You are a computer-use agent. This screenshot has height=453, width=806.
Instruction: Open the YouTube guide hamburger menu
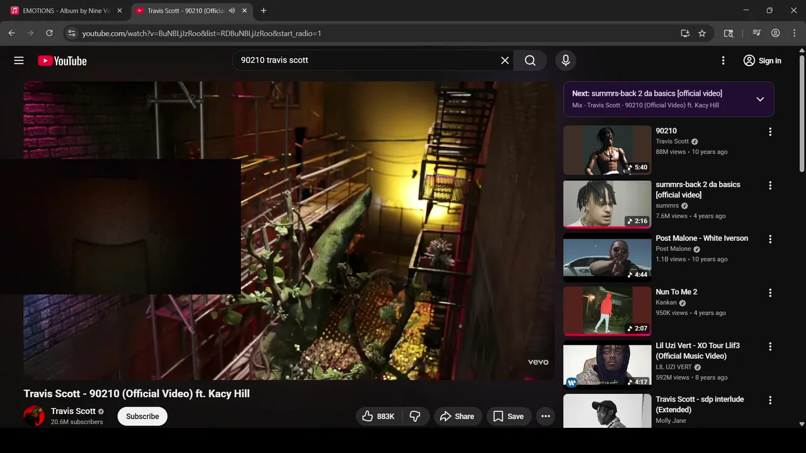pyautogui.click(x=19, y=60)
